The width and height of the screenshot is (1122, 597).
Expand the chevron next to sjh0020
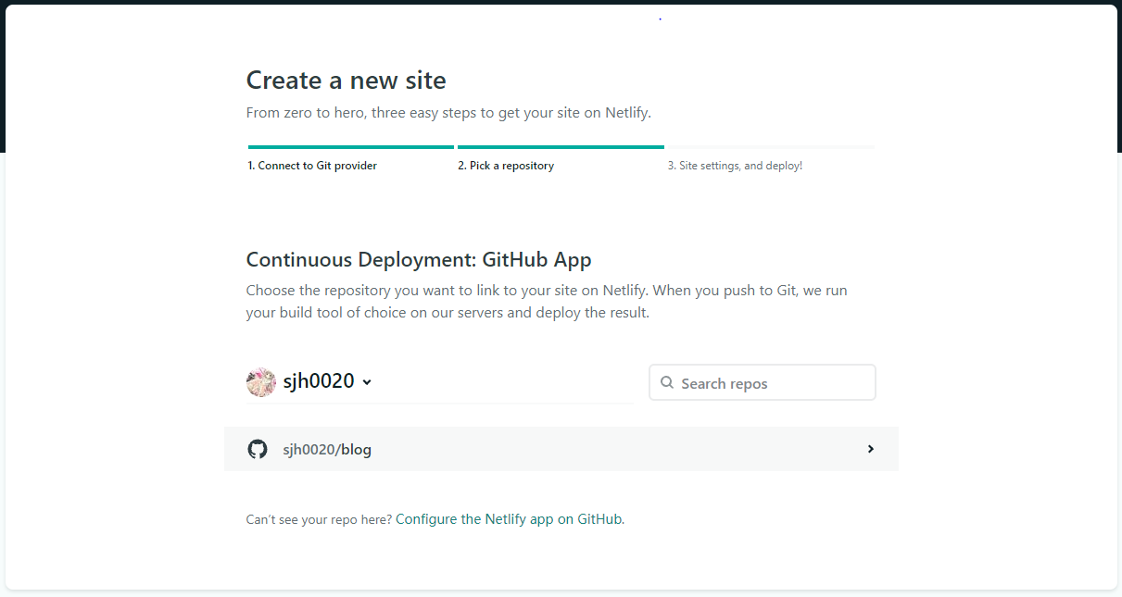coord(368,381)
